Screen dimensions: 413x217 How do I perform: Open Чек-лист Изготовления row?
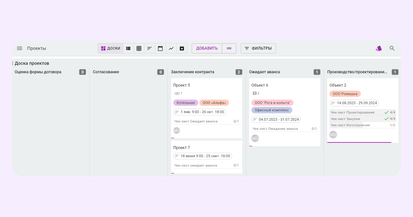click(x=363, y=125)
